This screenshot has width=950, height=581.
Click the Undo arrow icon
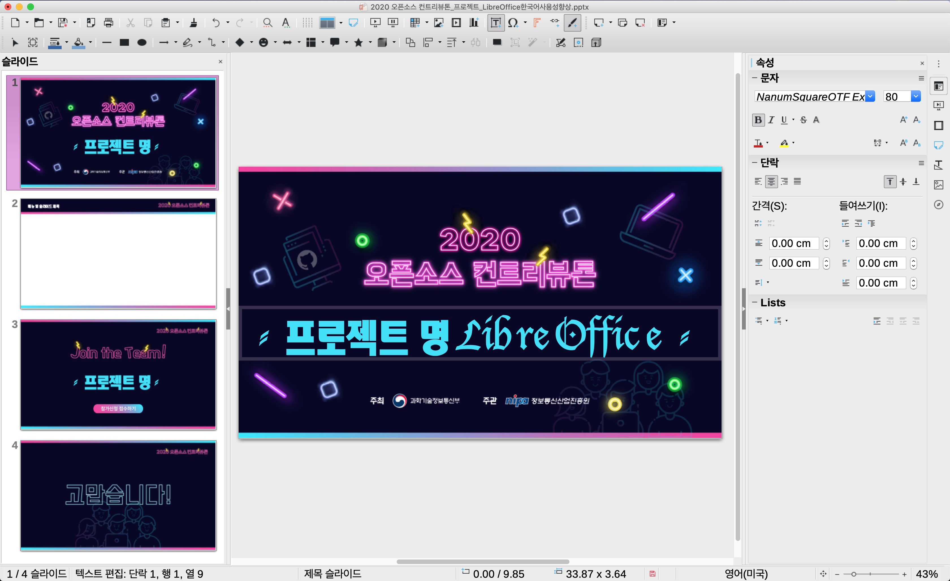click(216, 23)
